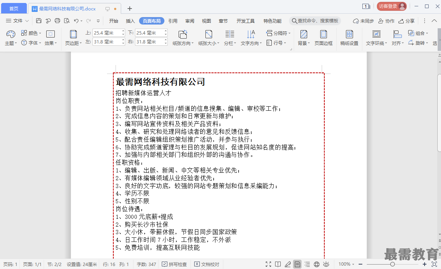Click the Save icon in quick toolbar

point(39,21)
